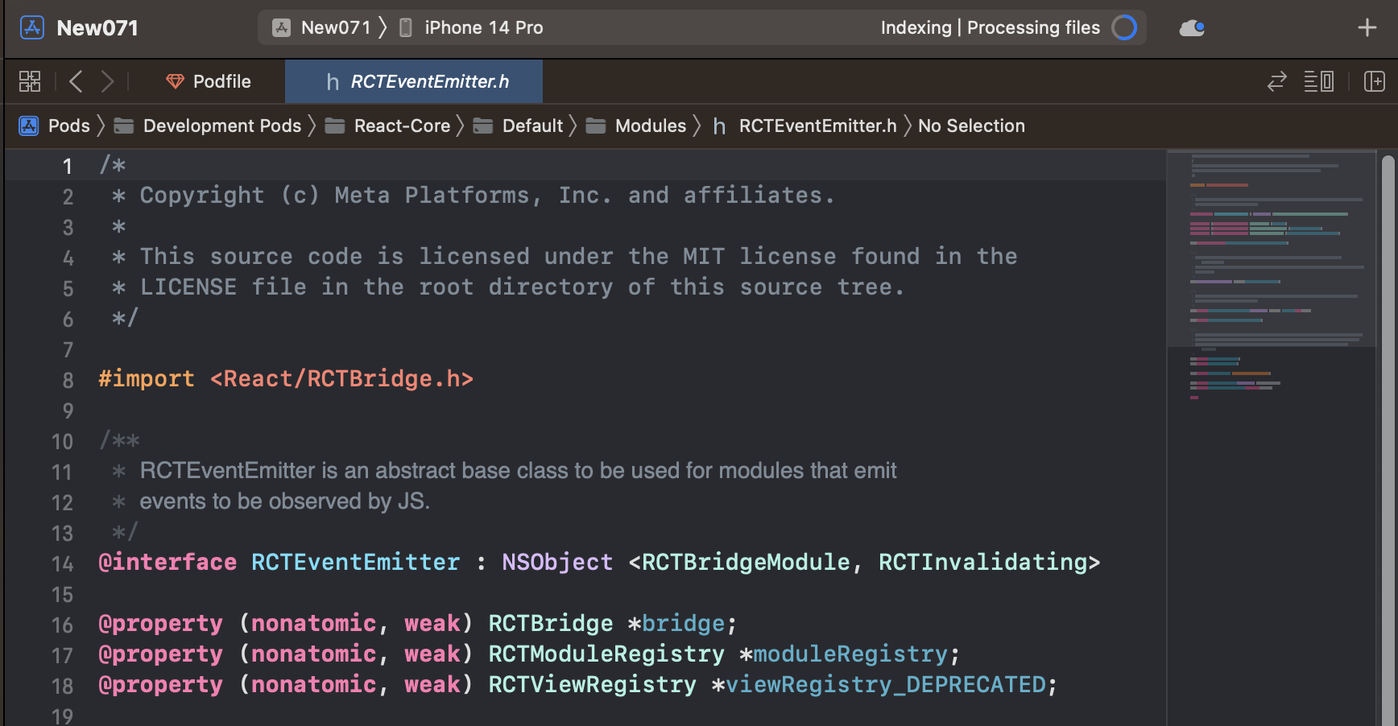Navigate forward in editor history
Screen dimensions: 1398x726
pyautogui.click(x=108, y=80)
